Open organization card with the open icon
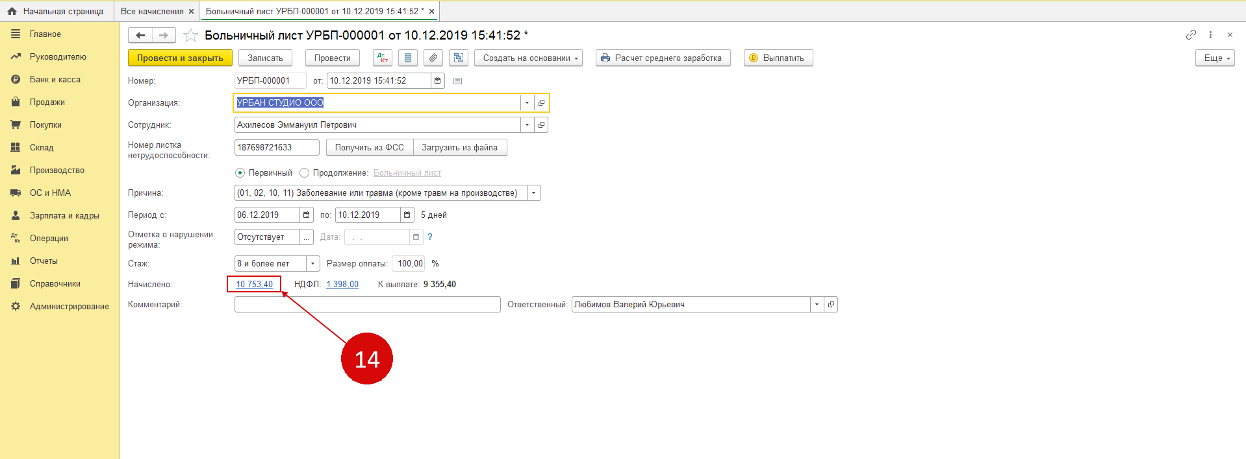The height and width of the screenshot is (459, 1246). coord(541,102)
